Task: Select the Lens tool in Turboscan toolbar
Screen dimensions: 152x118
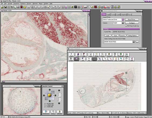Action: click(91, 55)
